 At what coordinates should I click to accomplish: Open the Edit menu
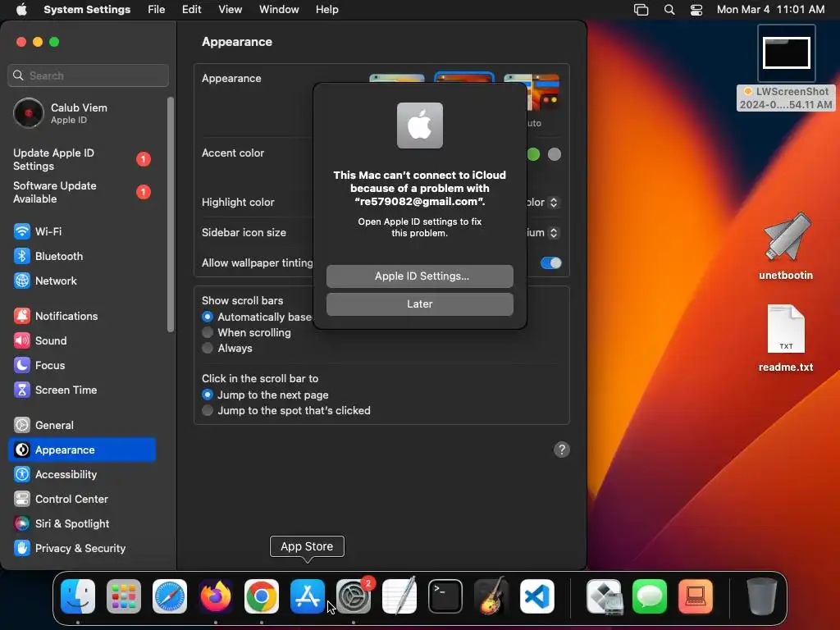pyautogui.click(x=191, y=10)
